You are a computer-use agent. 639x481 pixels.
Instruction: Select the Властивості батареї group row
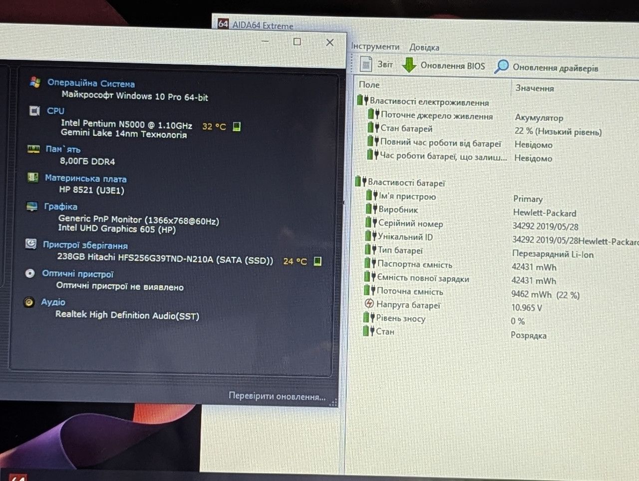click(x=493, y=182)
